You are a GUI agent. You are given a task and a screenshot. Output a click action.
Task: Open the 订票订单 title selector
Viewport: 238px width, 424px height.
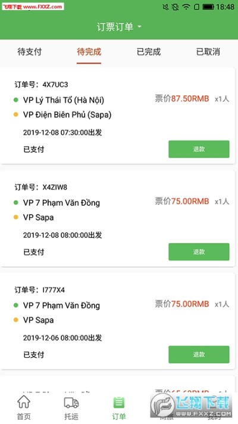pyautogui.click(x=119, y=26)
